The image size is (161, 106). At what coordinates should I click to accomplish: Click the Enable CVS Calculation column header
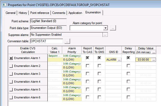[x=28, y=50]
